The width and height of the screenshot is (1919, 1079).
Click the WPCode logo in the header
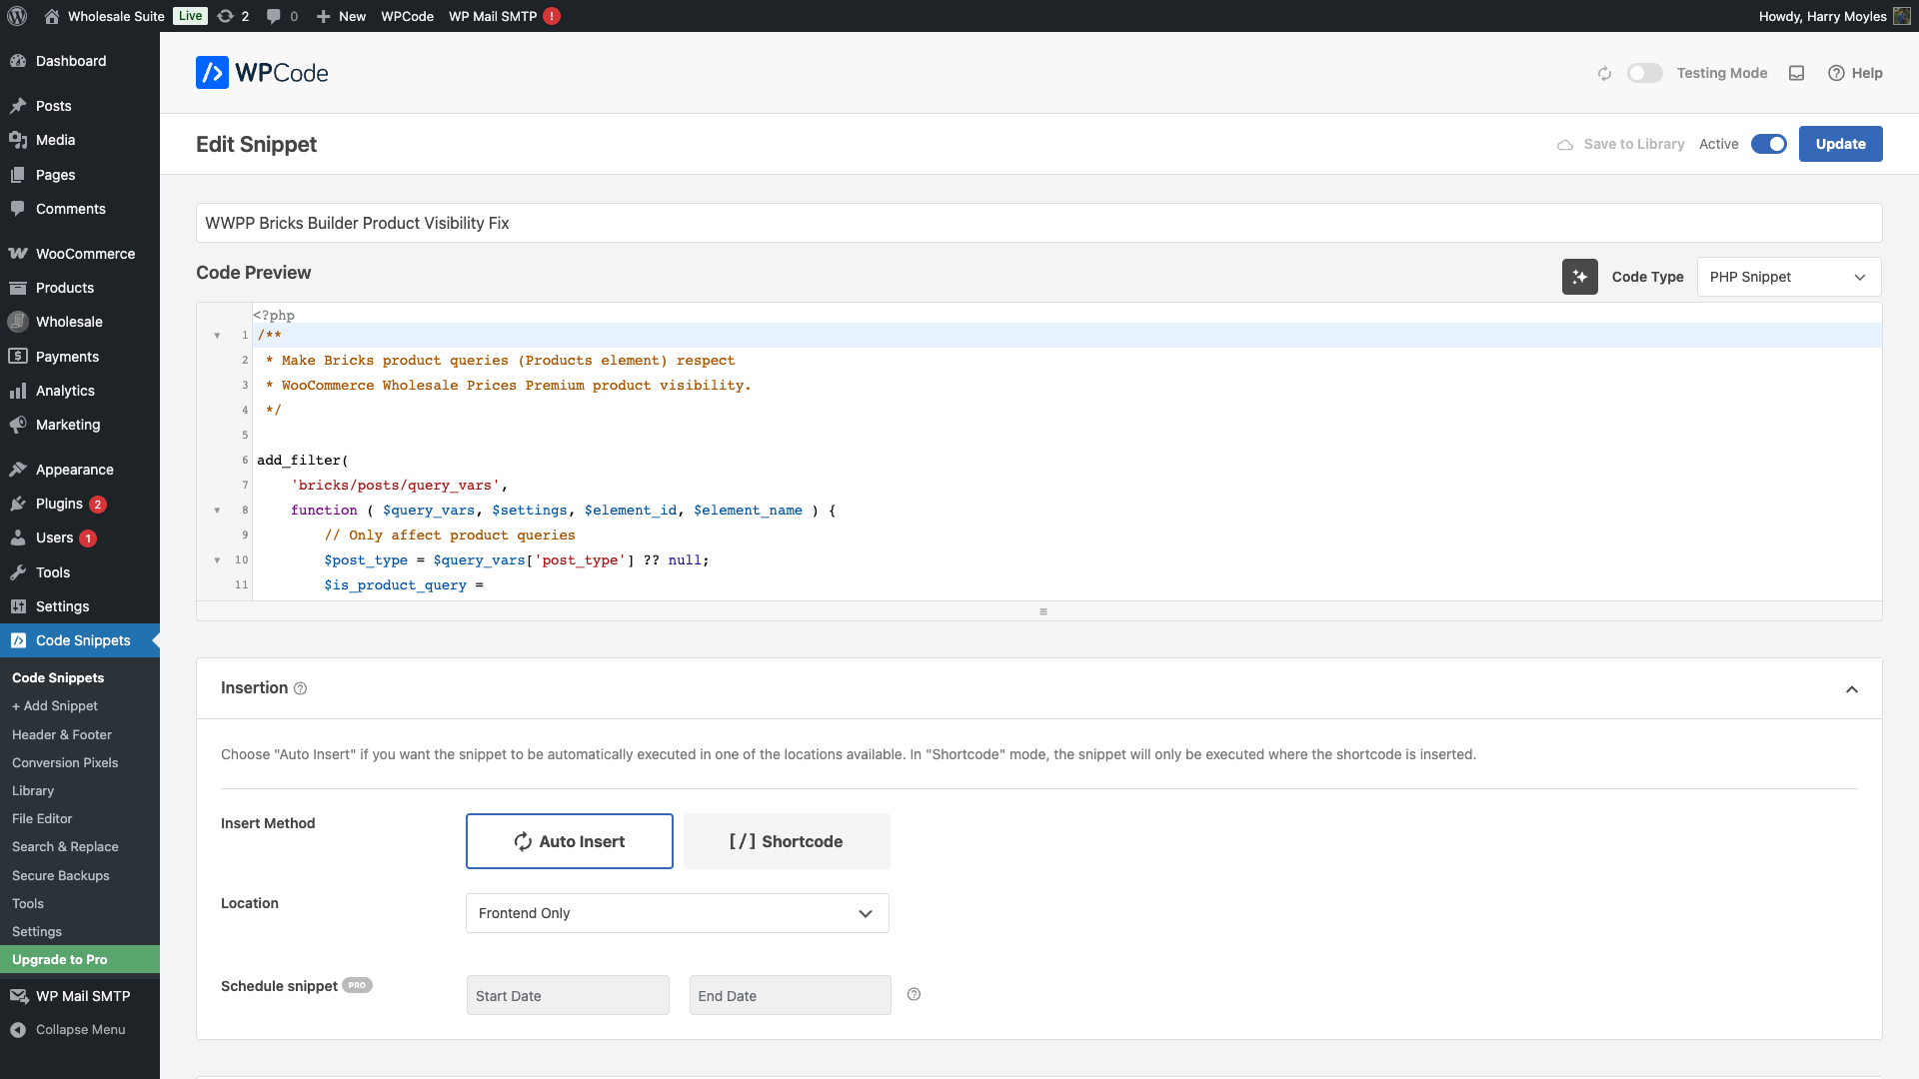(262, 72)
